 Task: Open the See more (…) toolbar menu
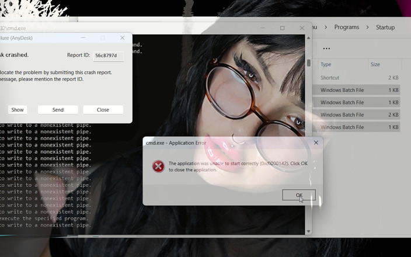[x=326, y=48]
